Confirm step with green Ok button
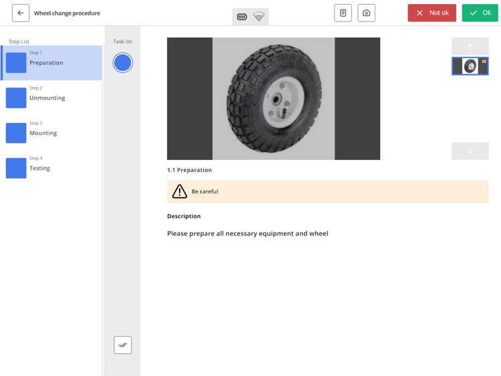 point(480,13)
